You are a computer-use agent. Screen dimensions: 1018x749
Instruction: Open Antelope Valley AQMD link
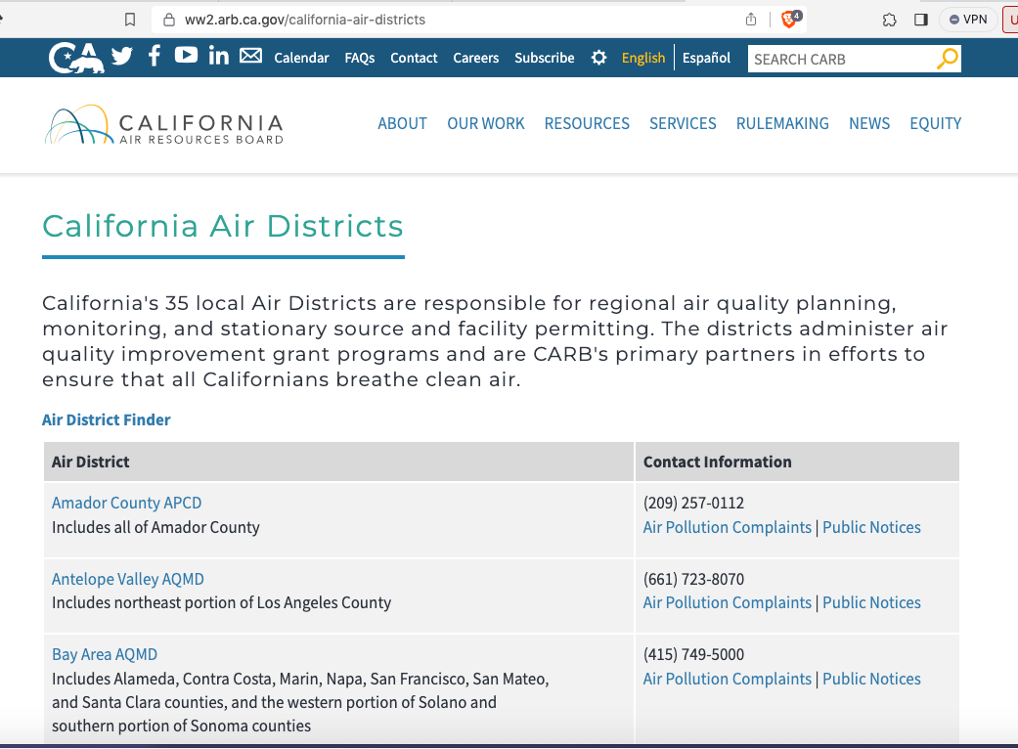pos(128,579)
